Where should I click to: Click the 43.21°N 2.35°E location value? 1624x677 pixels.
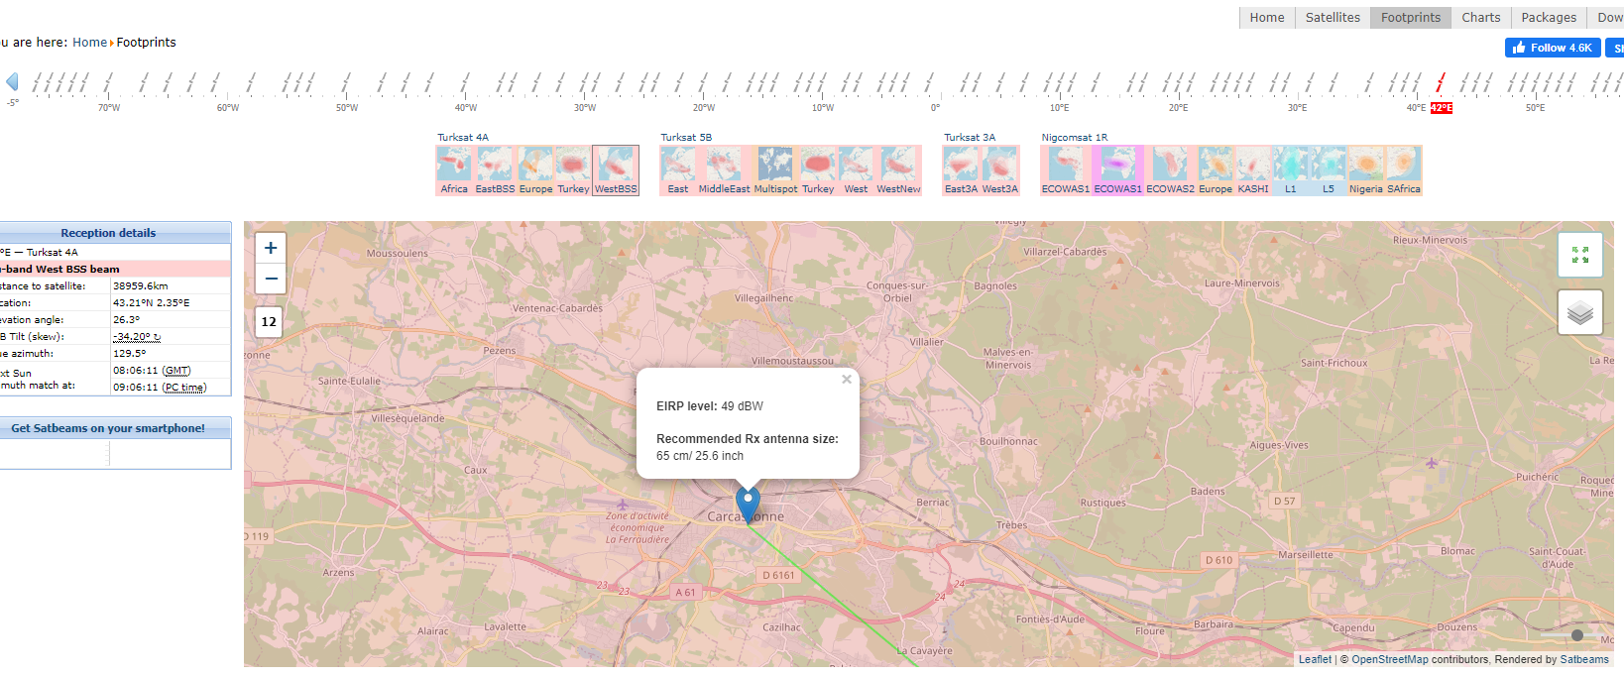tap(151, 303)
